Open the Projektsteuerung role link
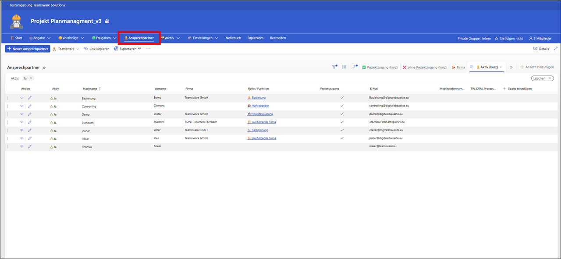Screen dimensions: 561x259 tap(262, 114)
